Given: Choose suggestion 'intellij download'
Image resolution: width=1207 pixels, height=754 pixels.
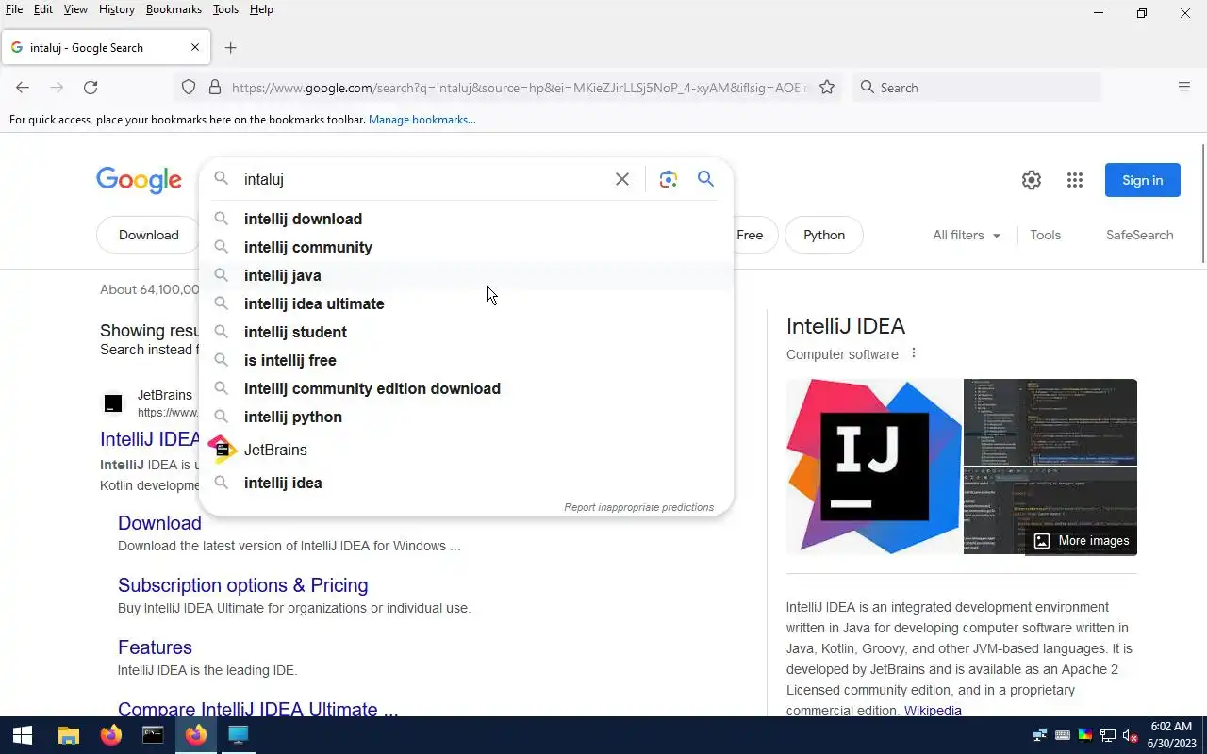Looking at the screenshot, I should pyautogui.click(x=466, y=219).
